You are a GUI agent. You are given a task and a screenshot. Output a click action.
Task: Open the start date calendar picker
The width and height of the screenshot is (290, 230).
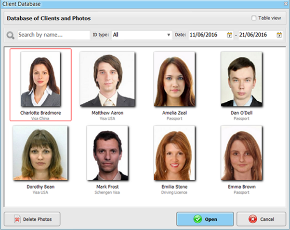pyautogui.click(x=229, y=35)
